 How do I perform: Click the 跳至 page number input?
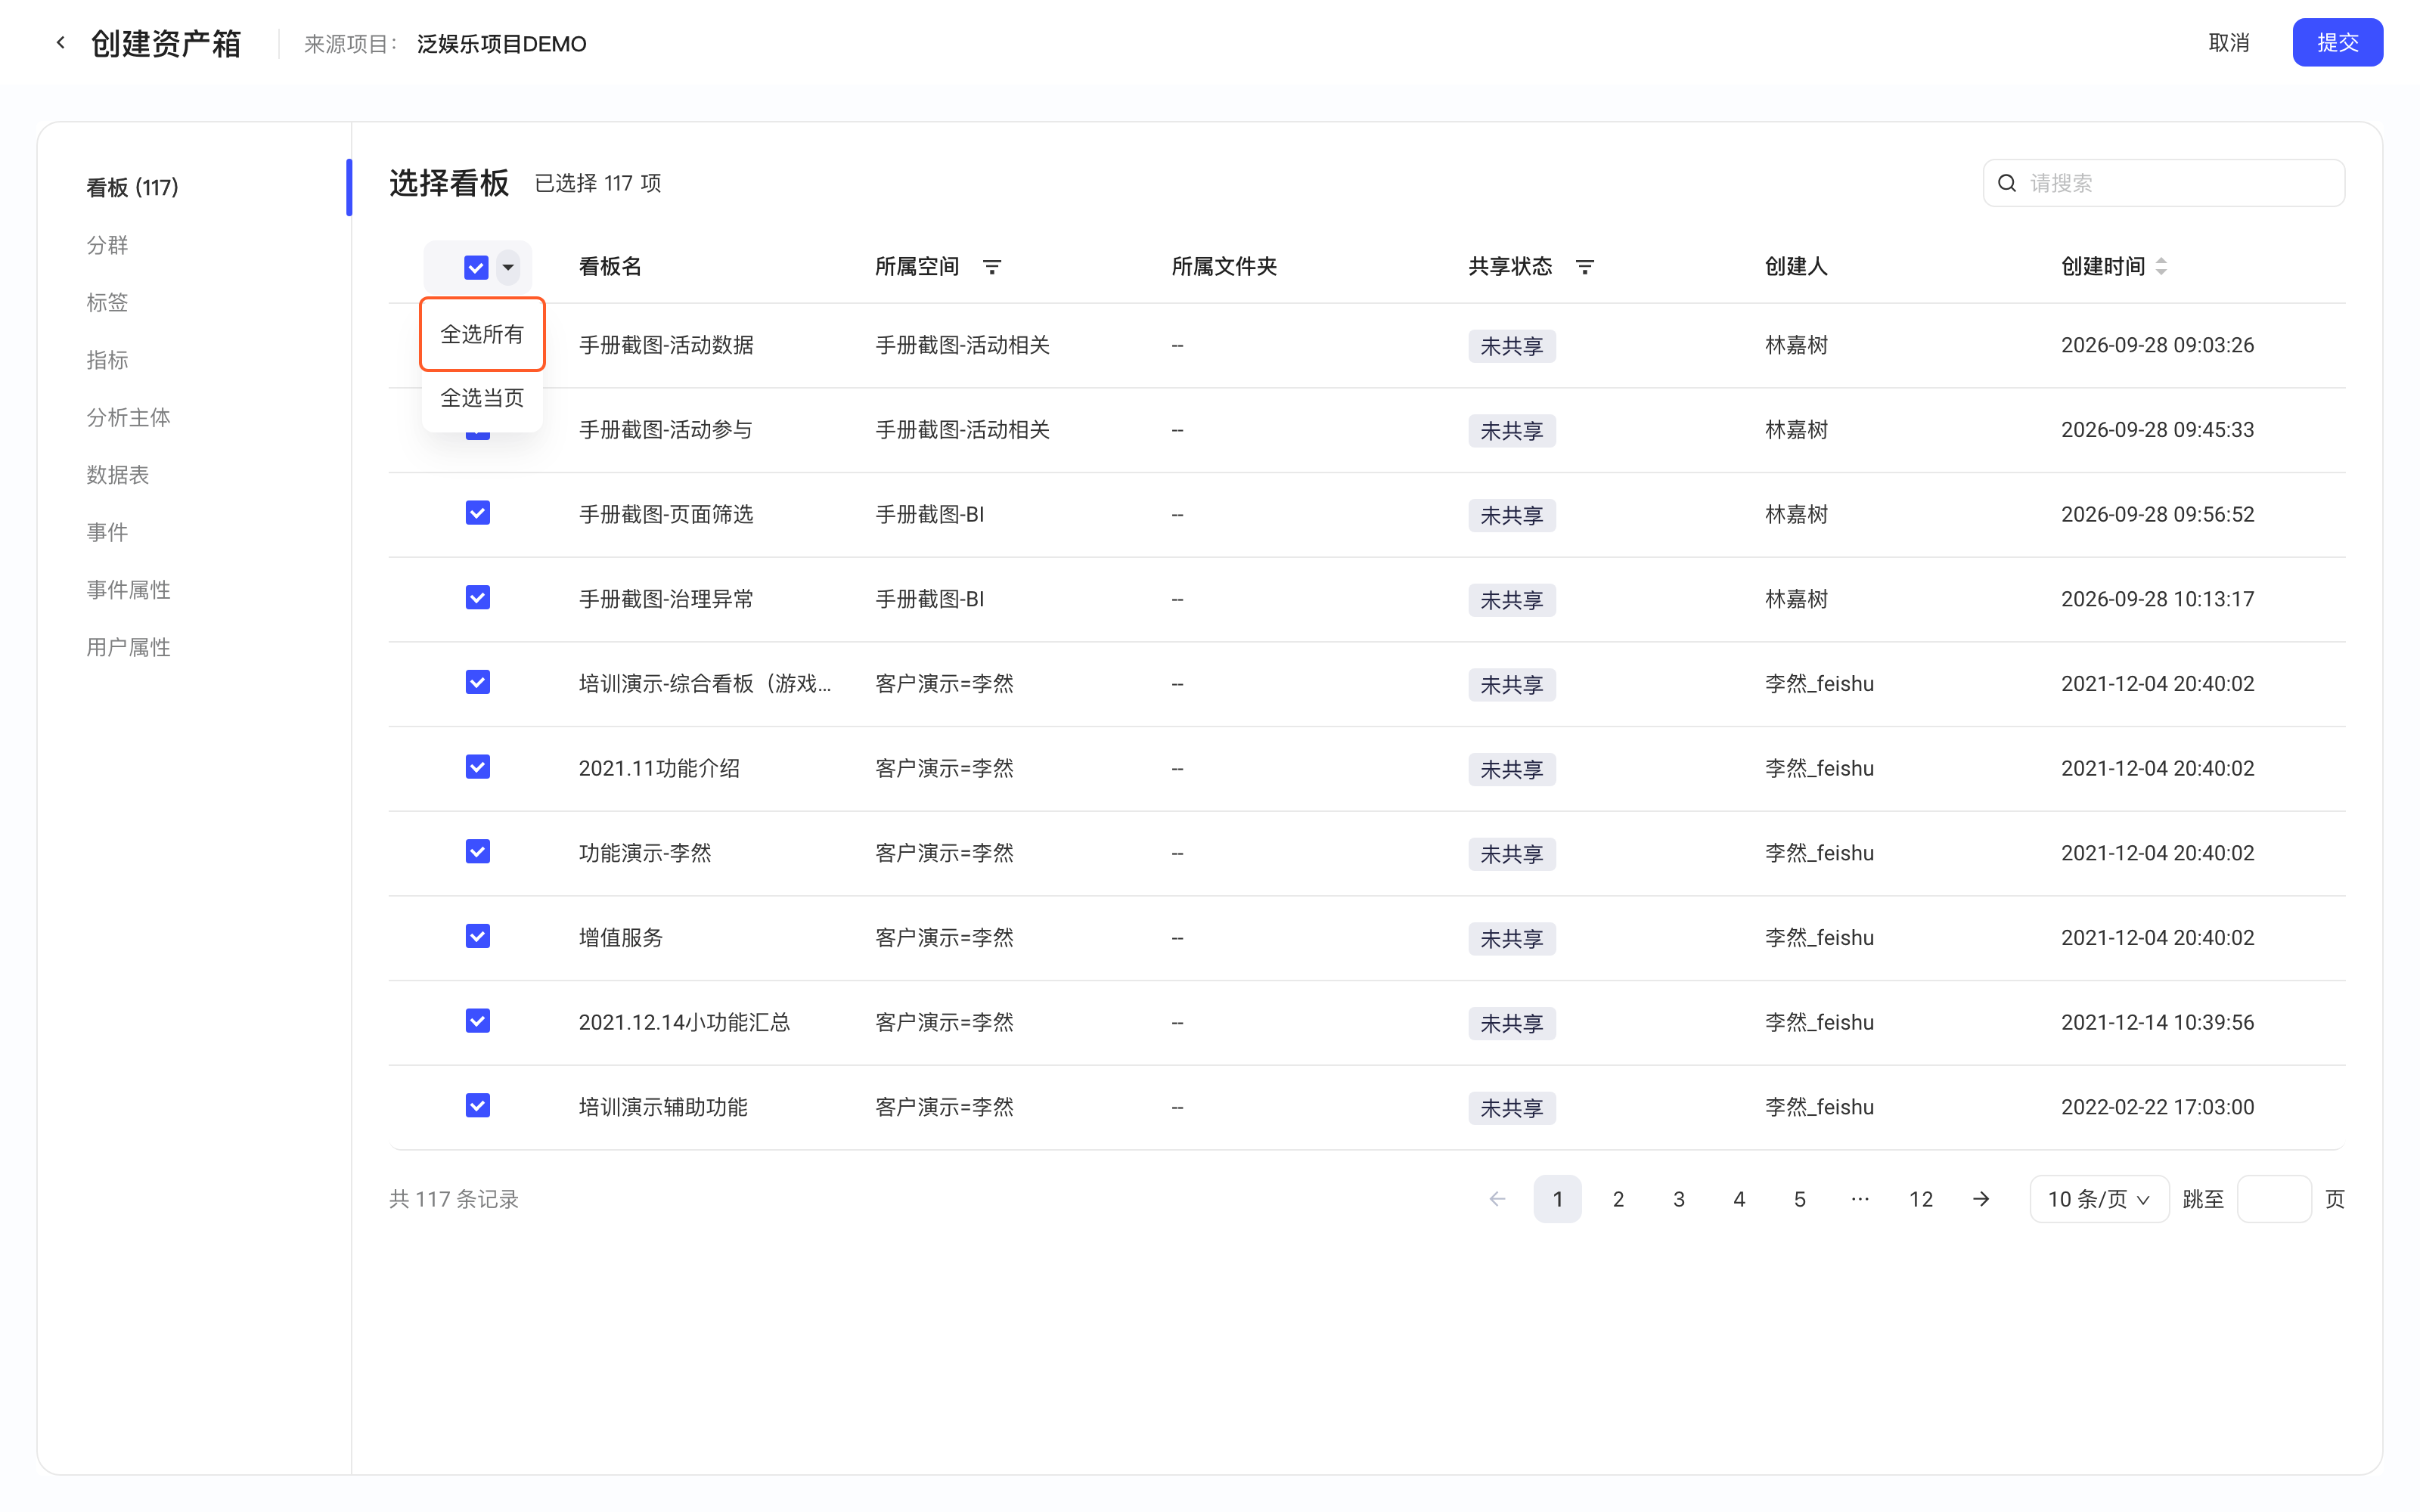click(x=2273, y=1199)
